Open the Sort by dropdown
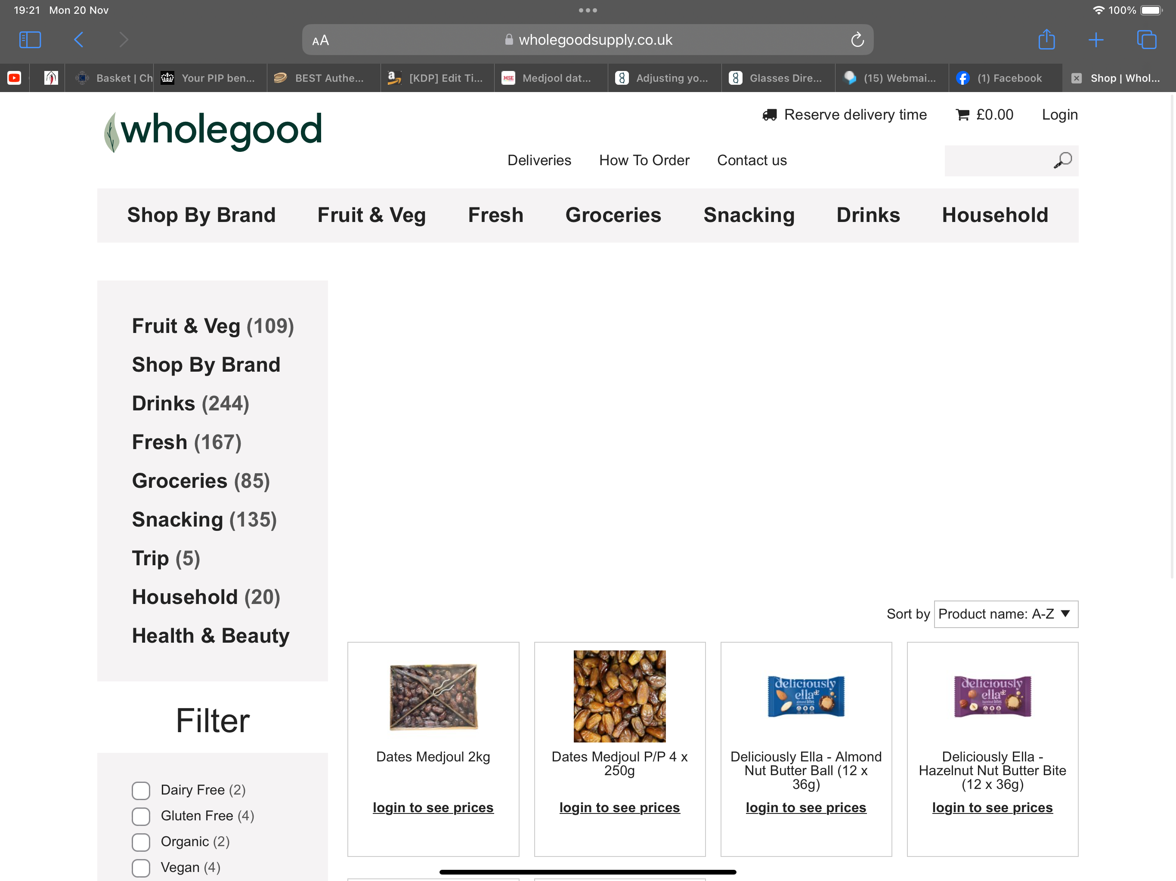The image size is (1176, 881). point(1006,614)
